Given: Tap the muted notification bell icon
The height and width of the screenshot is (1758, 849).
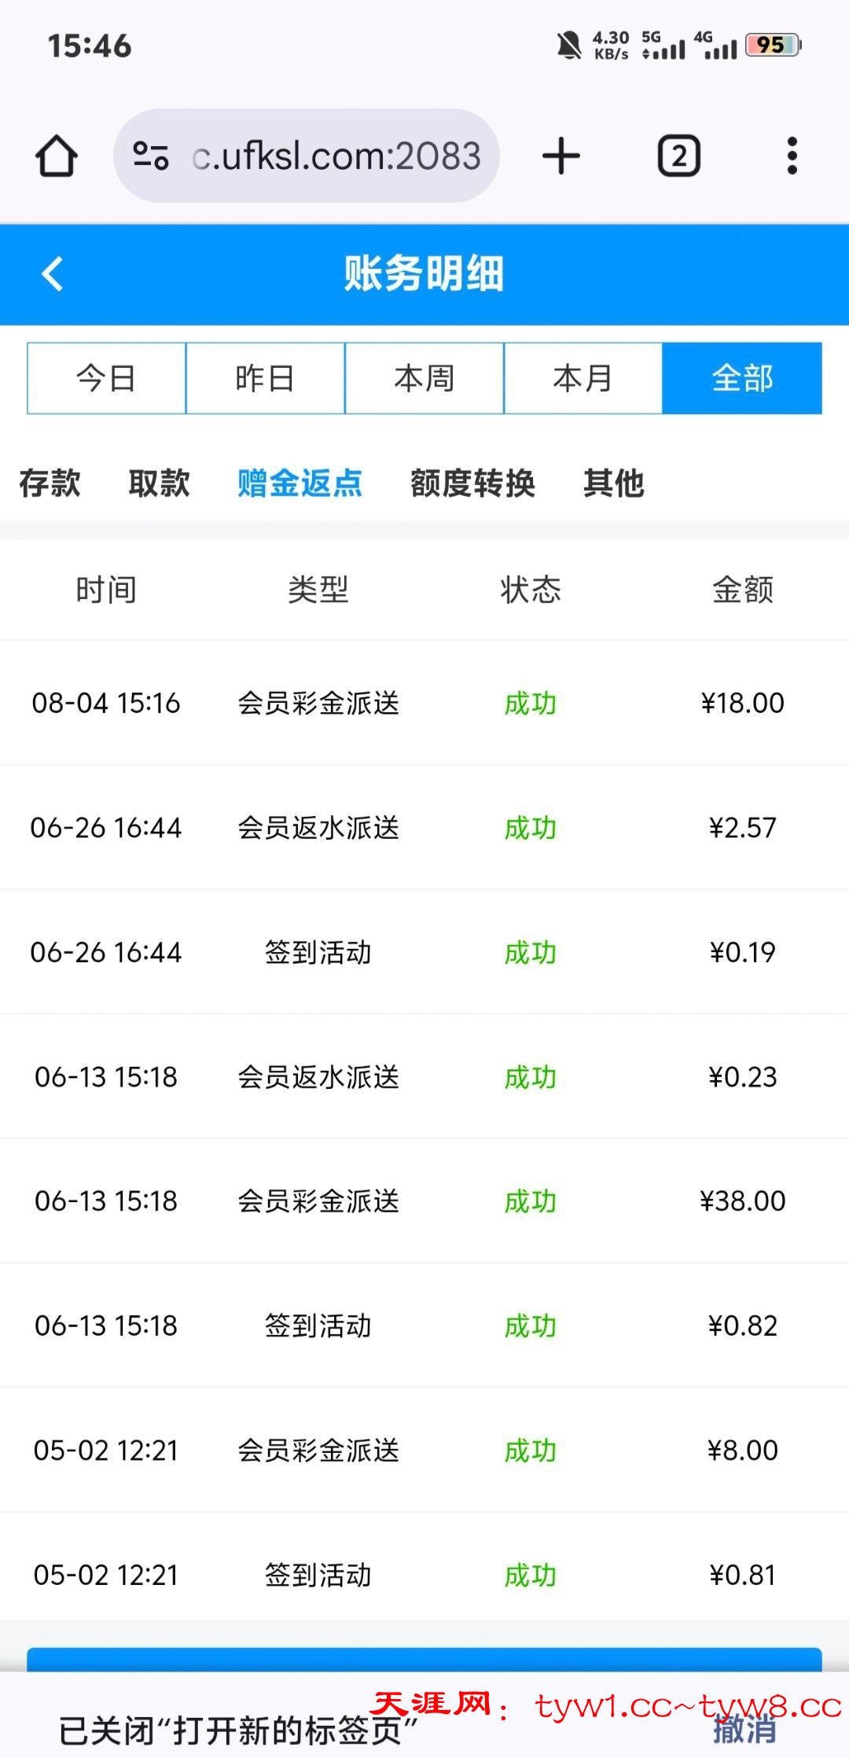Looking at the screenshot, I should coord(568,46).
